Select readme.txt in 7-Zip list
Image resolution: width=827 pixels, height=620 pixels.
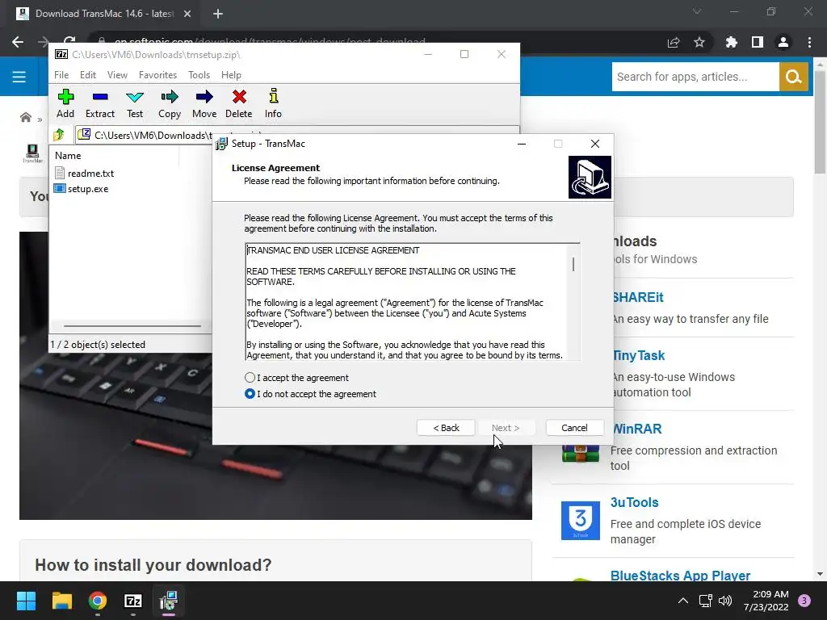point(90,173)
